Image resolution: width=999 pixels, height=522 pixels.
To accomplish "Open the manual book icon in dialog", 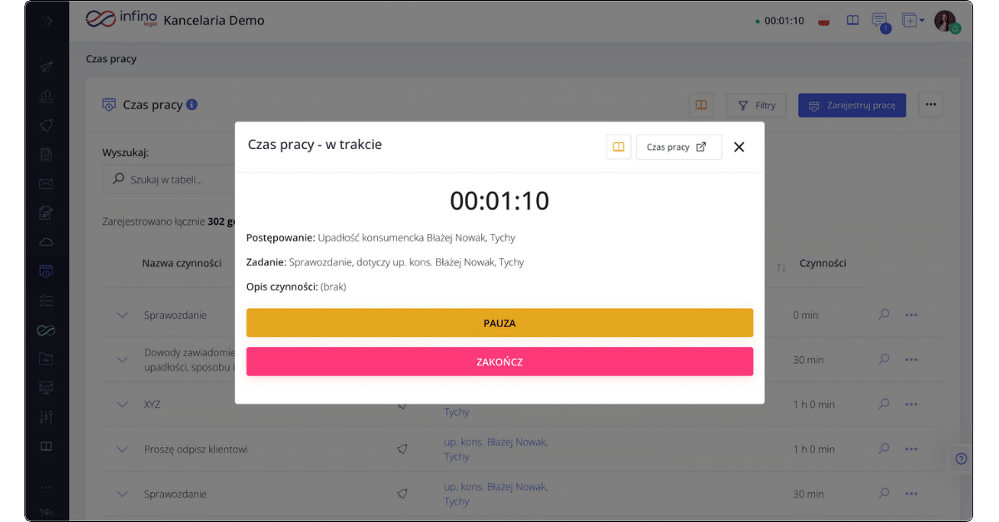I will (x=619, y=147).
